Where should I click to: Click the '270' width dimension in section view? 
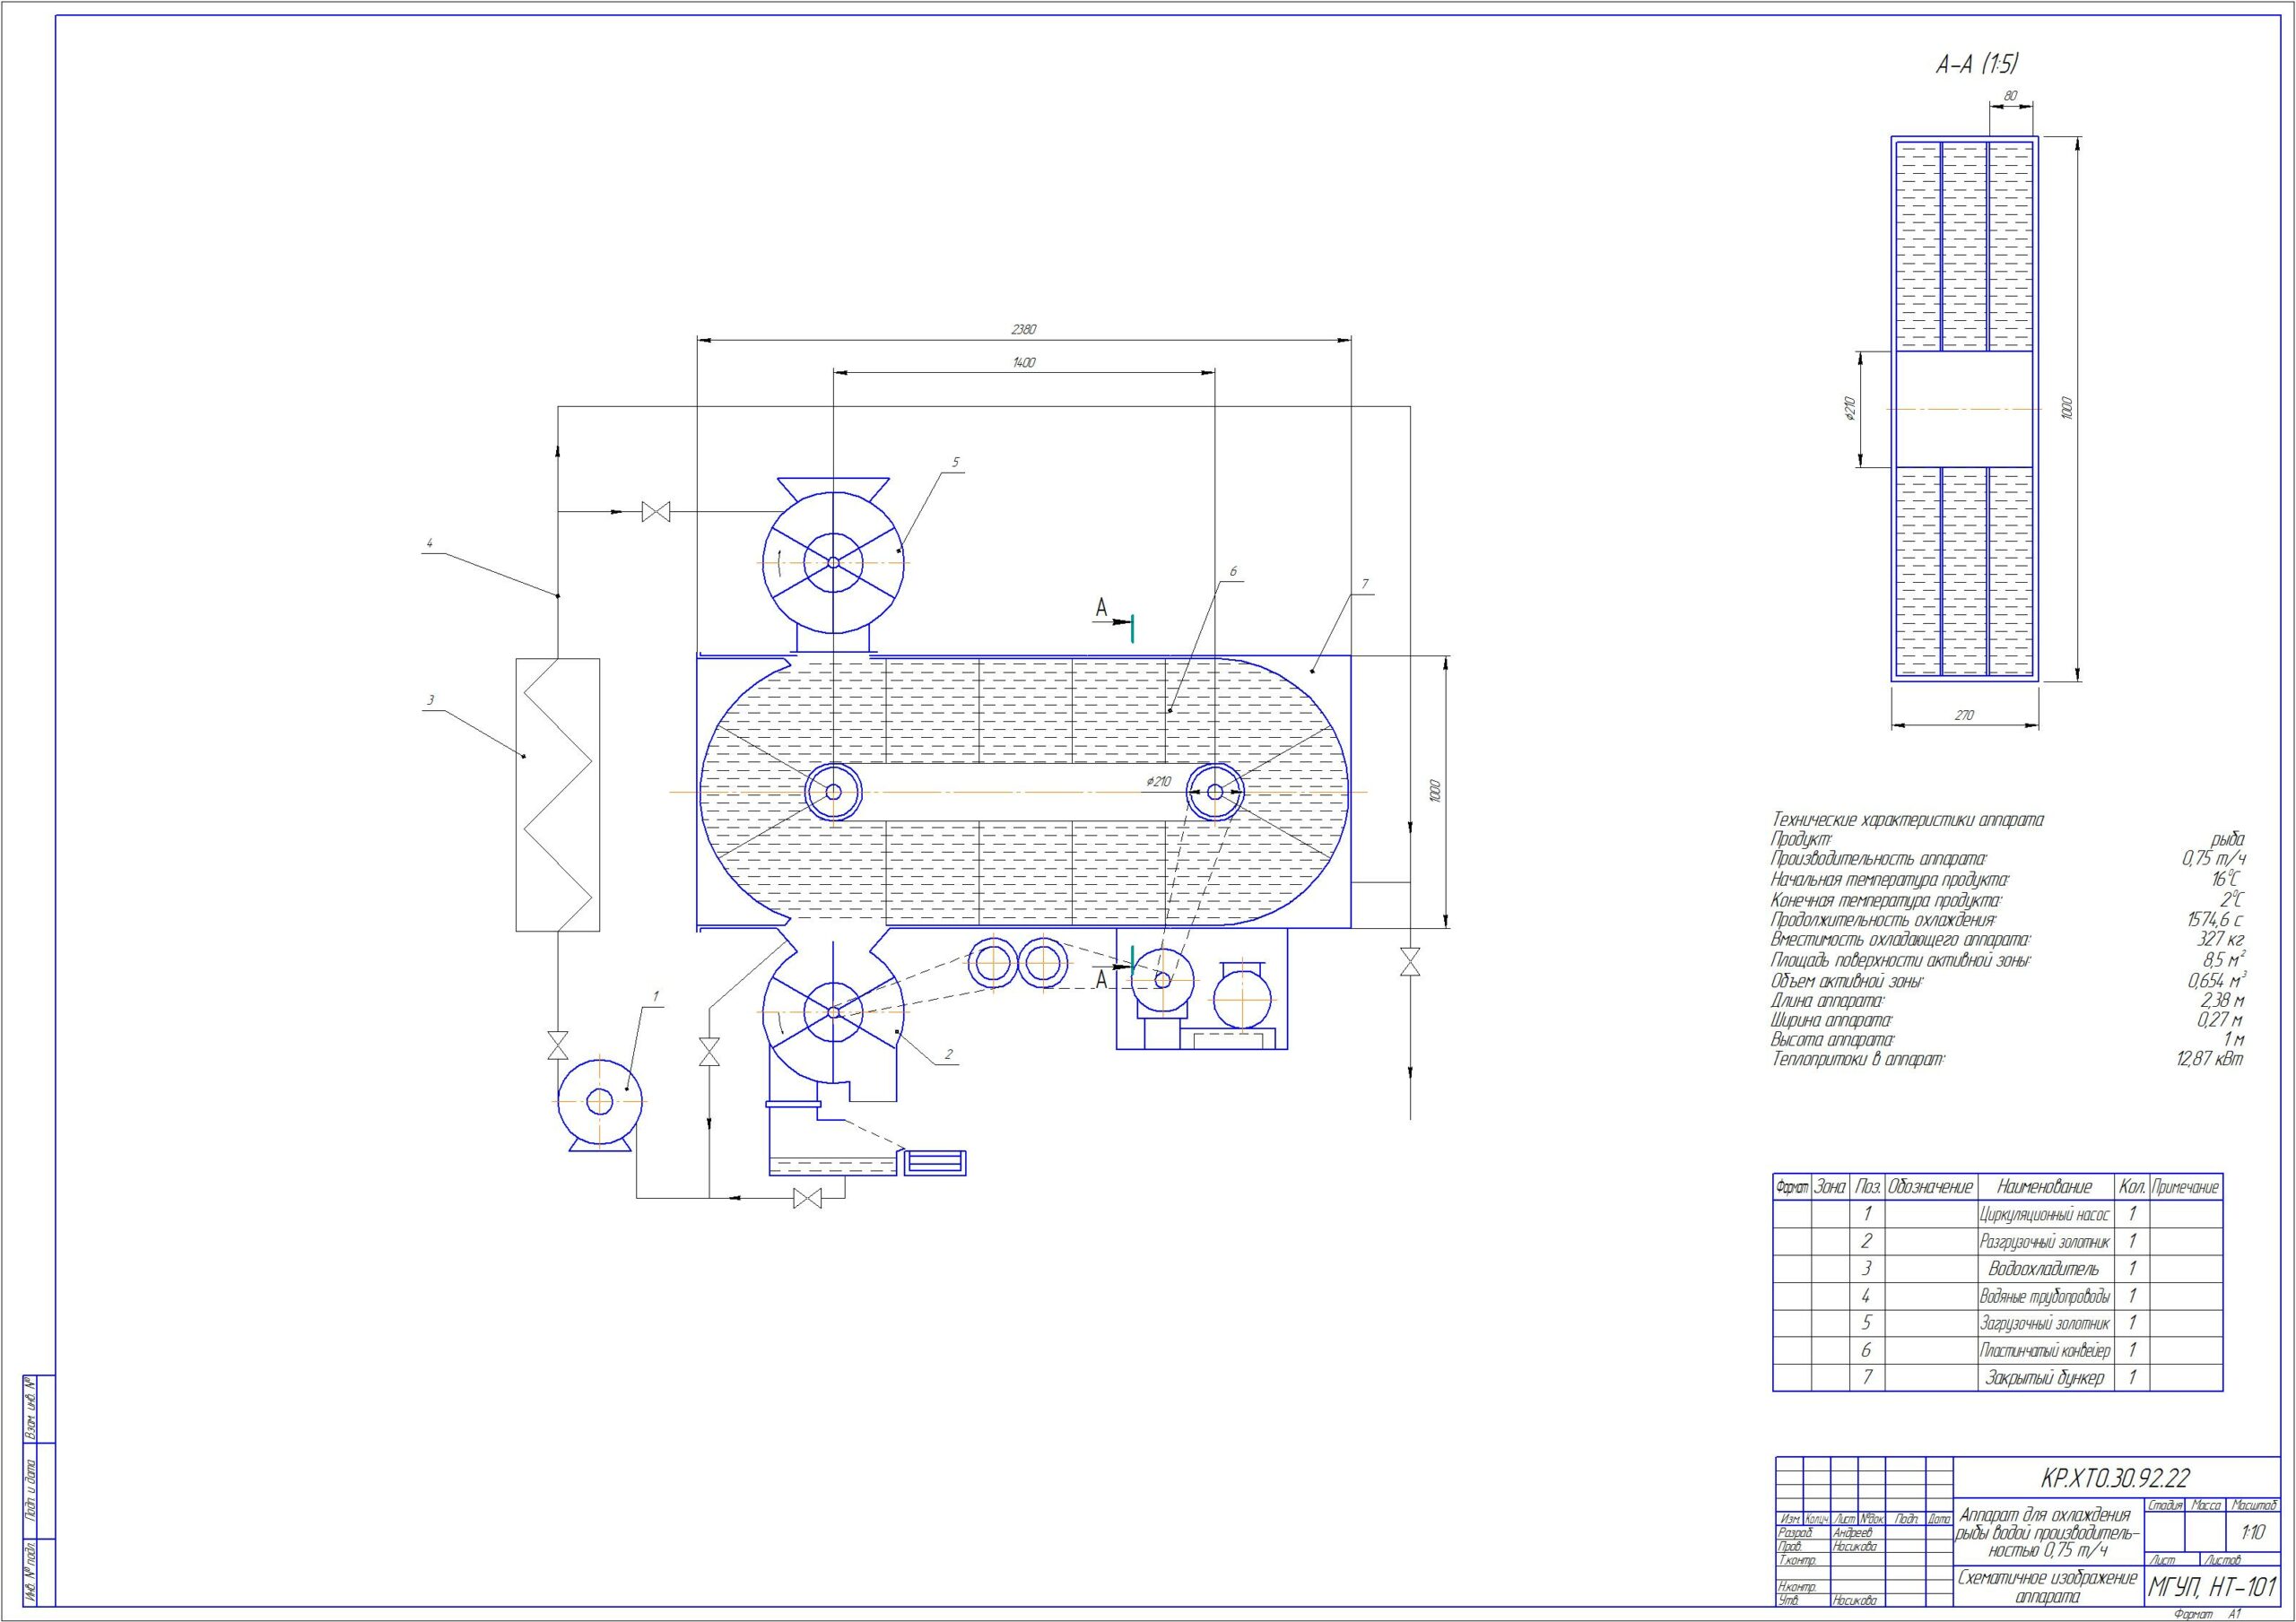[1963, 715]
